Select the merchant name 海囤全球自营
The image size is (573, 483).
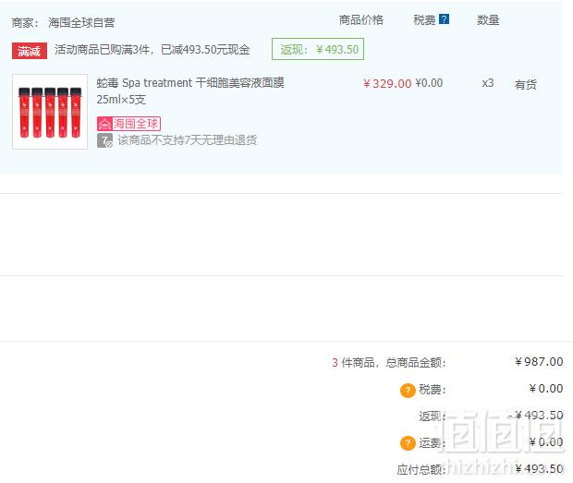click(81, 23)
